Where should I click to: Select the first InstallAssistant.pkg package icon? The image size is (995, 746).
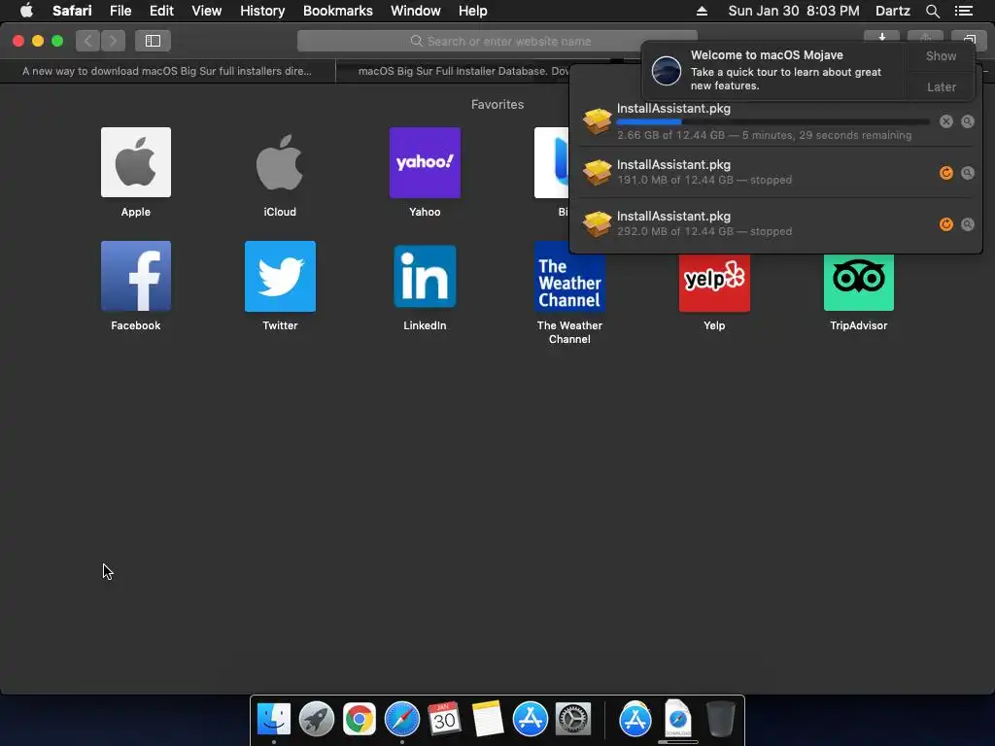[598, 121]
